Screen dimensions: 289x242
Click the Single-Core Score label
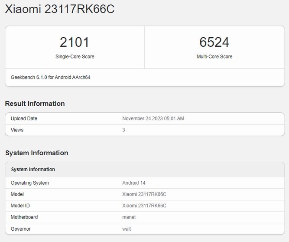(x=75, y=56)
